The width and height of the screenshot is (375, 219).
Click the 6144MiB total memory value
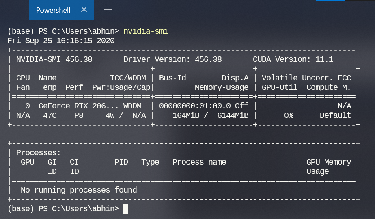point(233,115)
